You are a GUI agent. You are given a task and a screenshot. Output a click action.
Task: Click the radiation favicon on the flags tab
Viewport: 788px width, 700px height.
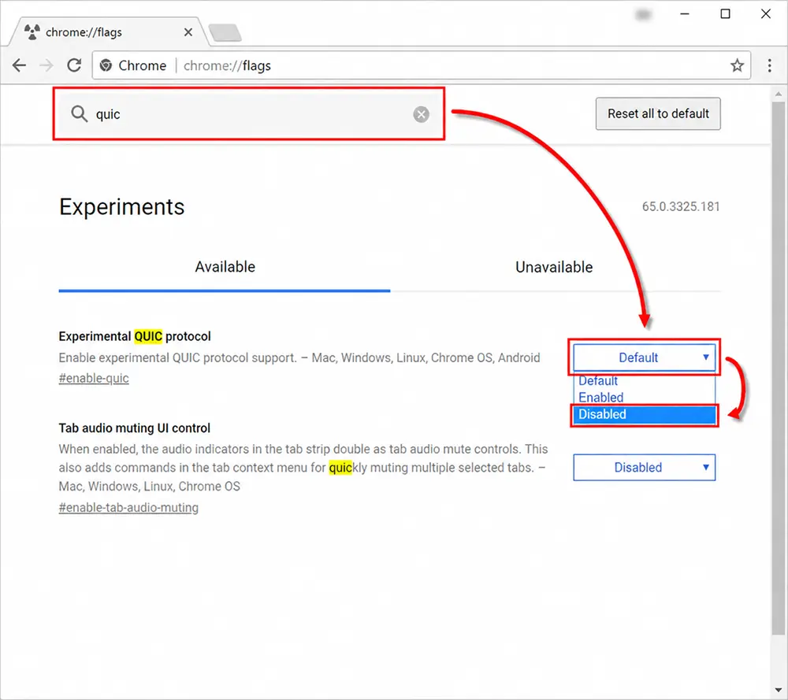pos(32,31)
